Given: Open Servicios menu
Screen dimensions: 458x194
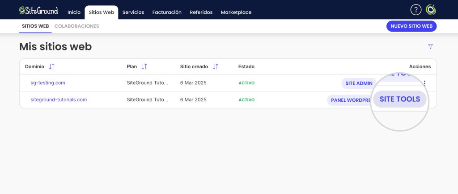Looking at the screenshot, I should (133, 12).
